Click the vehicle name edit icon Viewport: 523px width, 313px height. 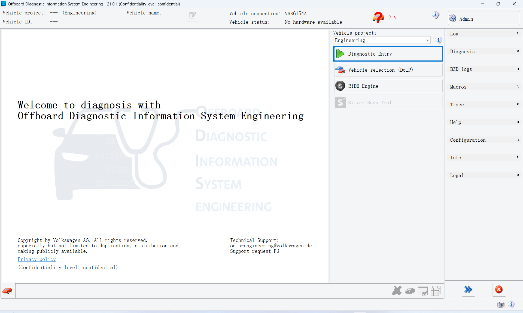point(193,16)
